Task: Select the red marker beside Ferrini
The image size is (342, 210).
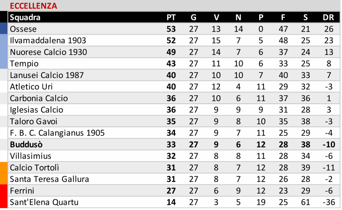Action: pyautogui.click(x=4, y=196)
